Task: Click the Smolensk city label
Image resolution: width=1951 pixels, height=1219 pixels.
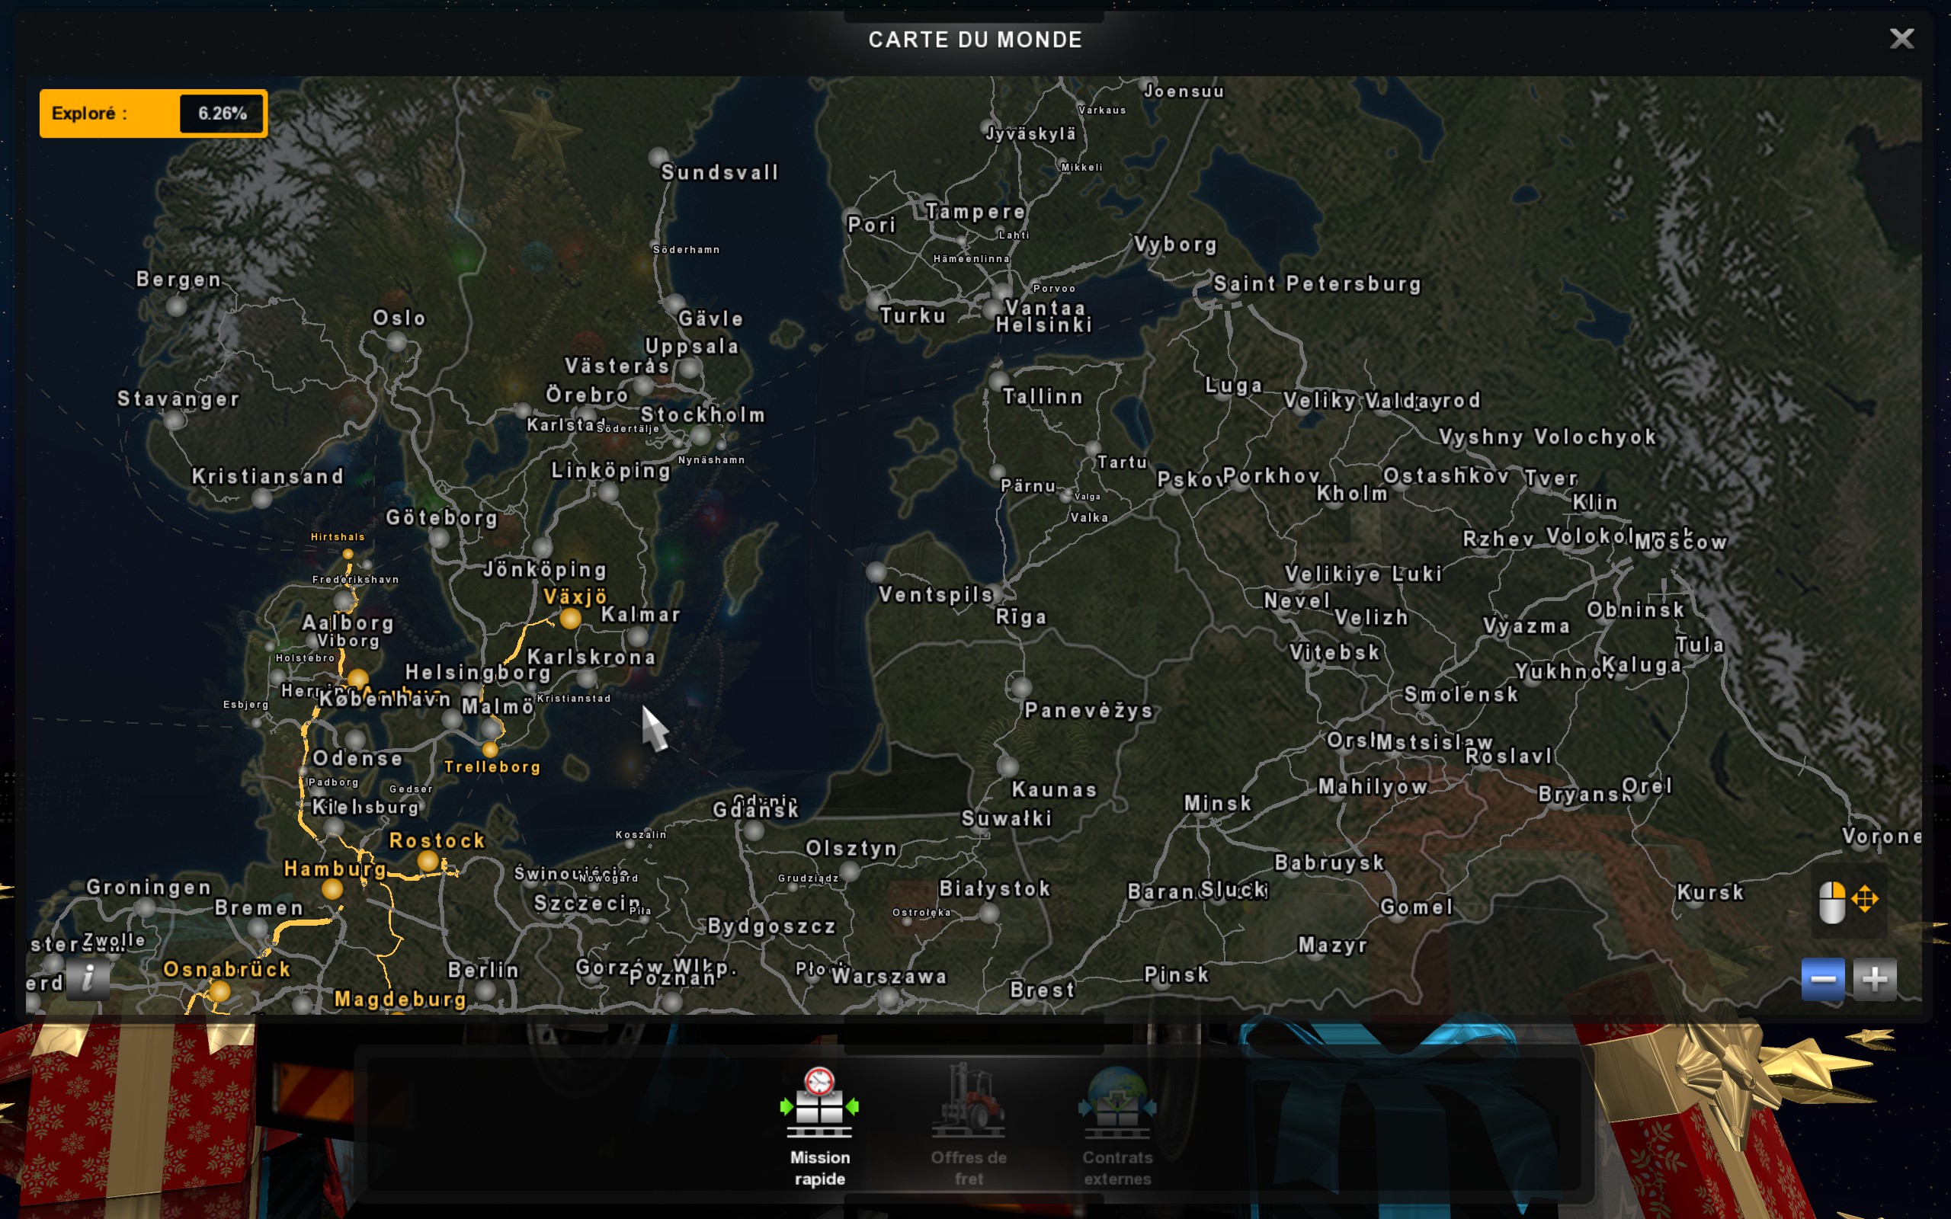Action: point(1461,694)
